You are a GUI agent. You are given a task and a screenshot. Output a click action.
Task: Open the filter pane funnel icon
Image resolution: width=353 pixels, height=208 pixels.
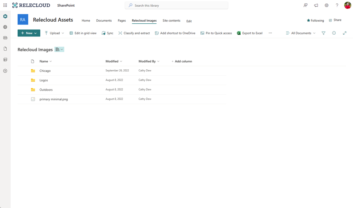(324, 33)
